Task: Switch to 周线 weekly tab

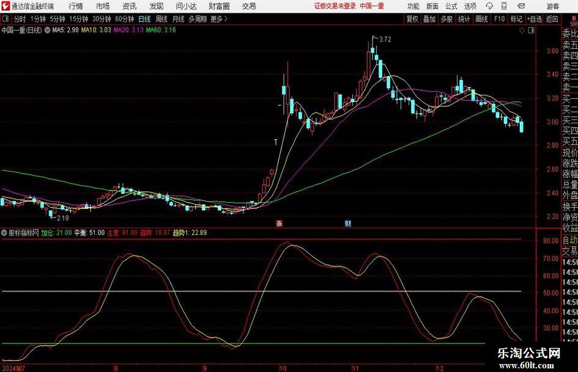Action: (161, 19)
